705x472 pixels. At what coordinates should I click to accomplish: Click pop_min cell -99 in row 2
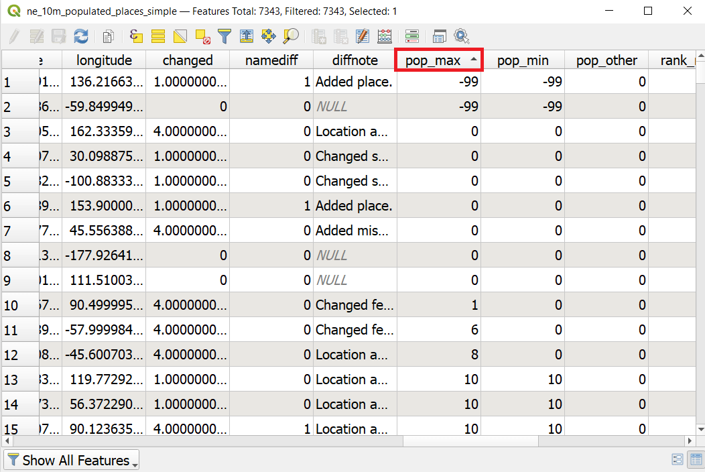tap(523, 106)
